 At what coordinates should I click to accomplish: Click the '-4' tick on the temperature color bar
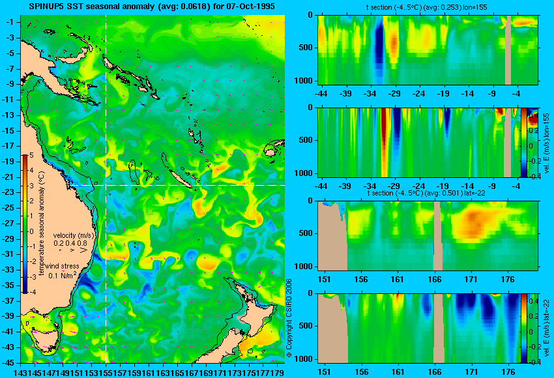pyautogui.click(x=32, y=292)
